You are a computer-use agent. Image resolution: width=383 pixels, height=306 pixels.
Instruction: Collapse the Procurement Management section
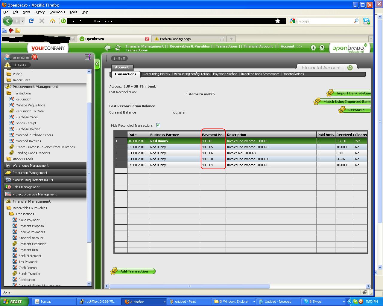35,87
